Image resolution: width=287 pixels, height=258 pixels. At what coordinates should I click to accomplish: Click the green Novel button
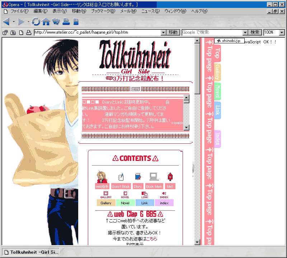pyautogui.click(x=125, y=203)
